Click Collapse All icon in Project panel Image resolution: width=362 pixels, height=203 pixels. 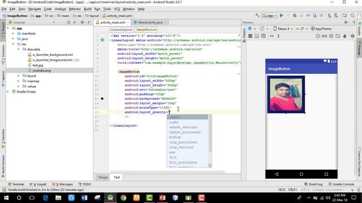[74, 23]
